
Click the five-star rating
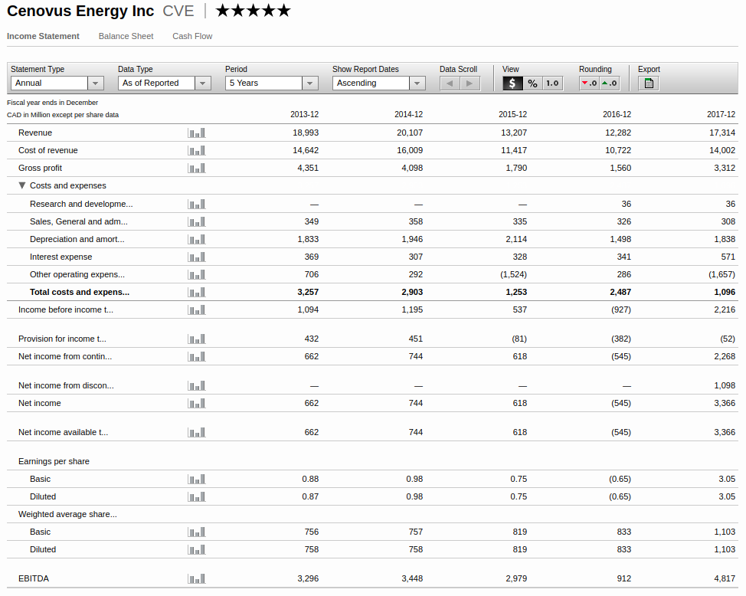[x=253, y=11]
